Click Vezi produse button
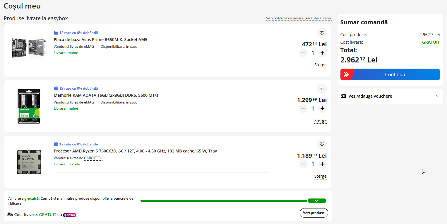 coord(314,213)
